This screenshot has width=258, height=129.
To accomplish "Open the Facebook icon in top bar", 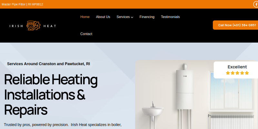I will pyautogui.click(x=256, y=4).
